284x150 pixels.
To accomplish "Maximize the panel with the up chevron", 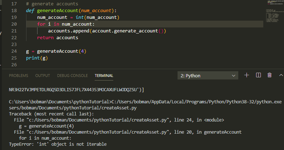I will pyautogui.click(x=281, y=75).
